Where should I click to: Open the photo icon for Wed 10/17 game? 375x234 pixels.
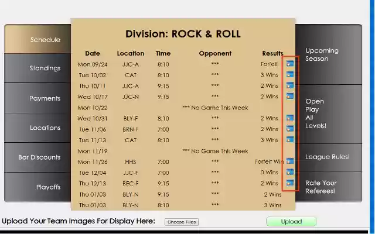click(x=289, y=97)
